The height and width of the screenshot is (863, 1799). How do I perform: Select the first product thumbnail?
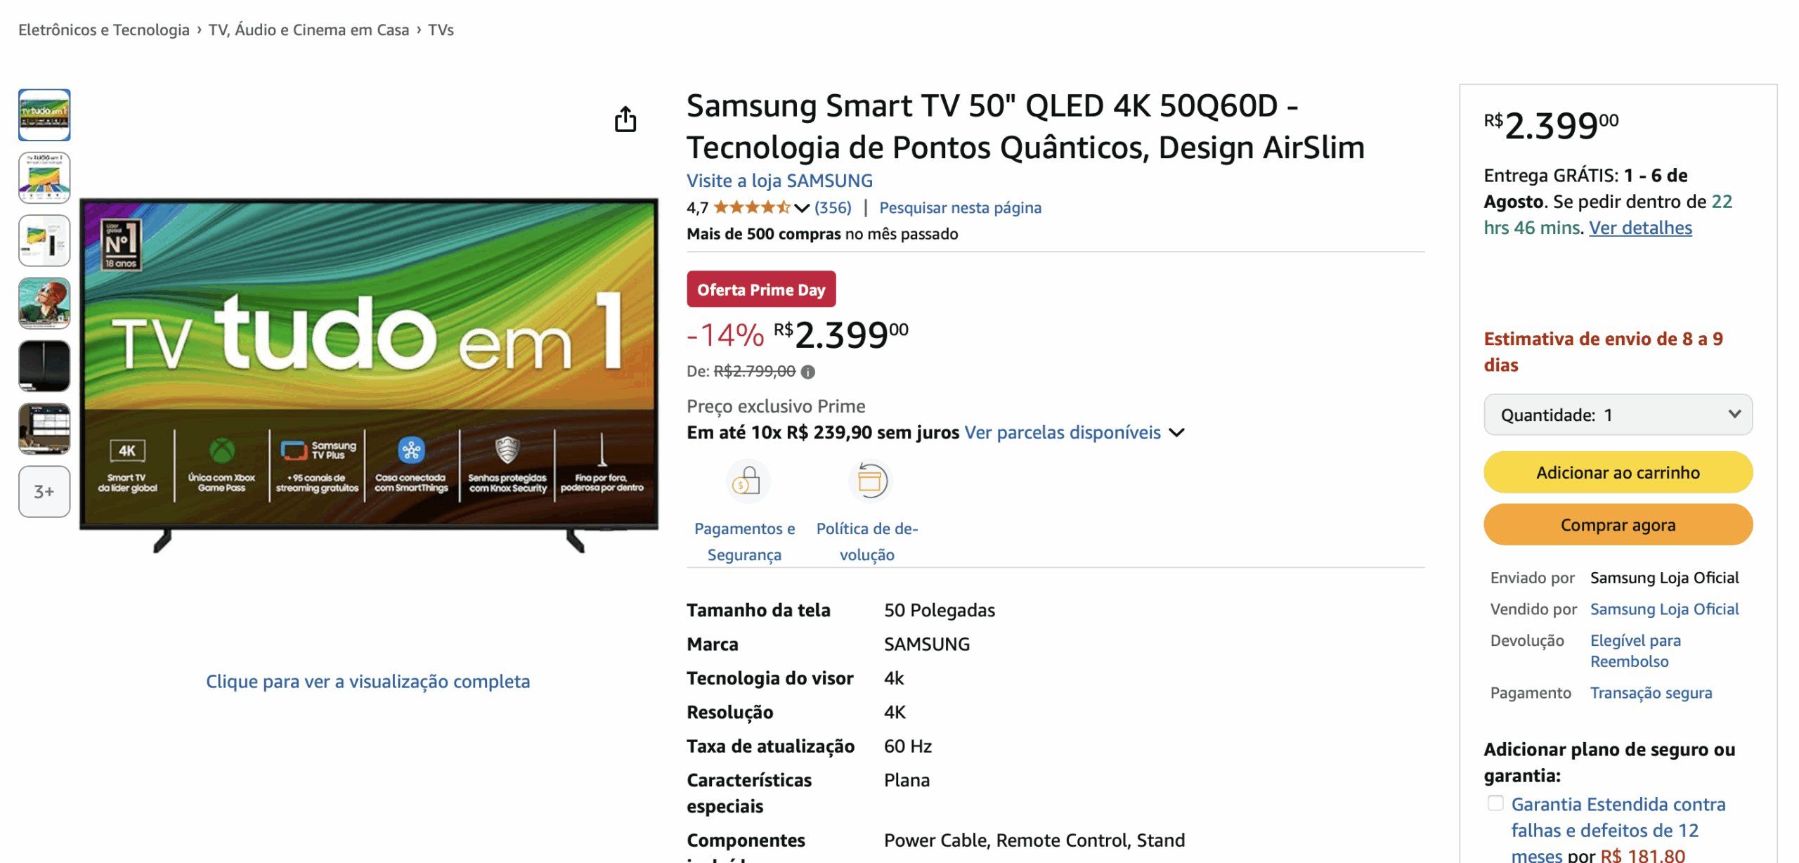coord(44,115)
